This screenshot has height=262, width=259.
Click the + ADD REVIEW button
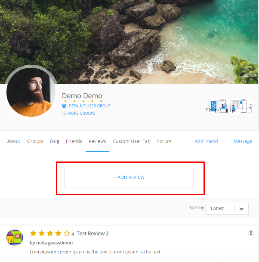129,177
